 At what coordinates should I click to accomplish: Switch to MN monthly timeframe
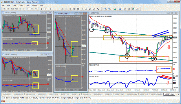[36, 9]
